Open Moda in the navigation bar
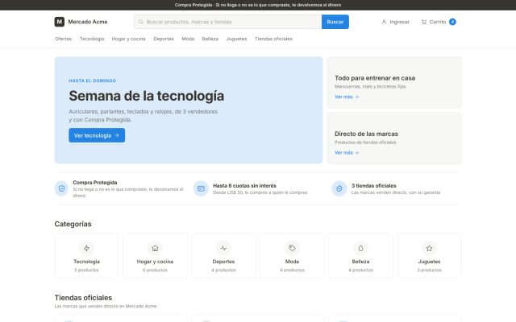The height and width of the screenshot is (322, 516). 188,39
